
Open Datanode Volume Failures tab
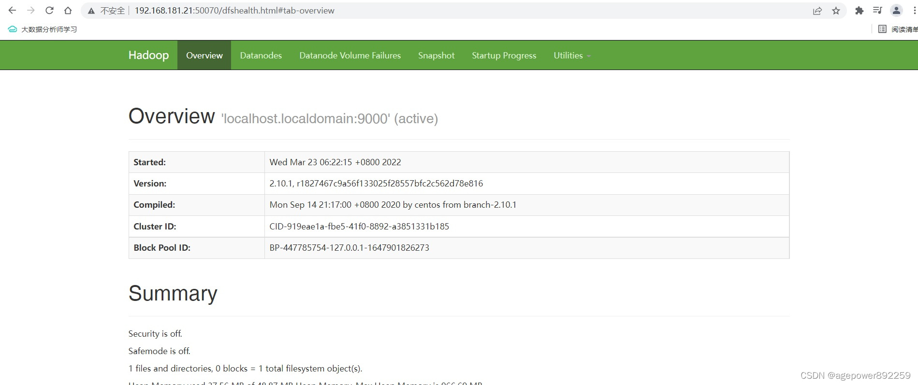(x=350, y=55)
